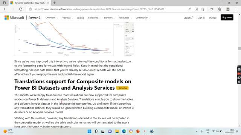Click the scrollbar down arrow
241x135 pixels.
click(239, 126)
